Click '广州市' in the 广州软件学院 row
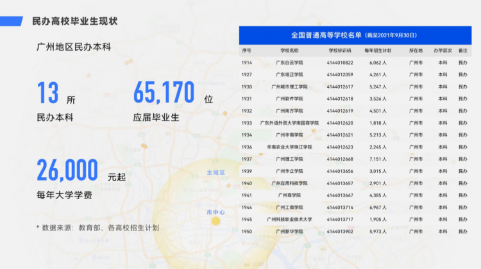Screen dimensions: 481x269 click(x=416, y=99)
